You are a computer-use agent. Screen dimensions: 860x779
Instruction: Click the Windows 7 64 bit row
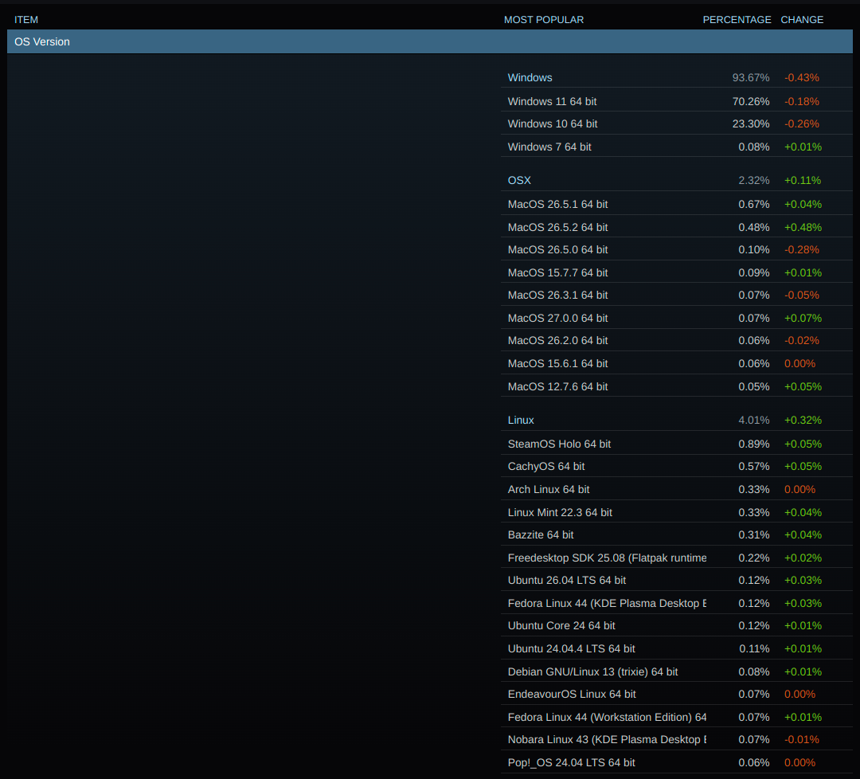tap(676, 147)
